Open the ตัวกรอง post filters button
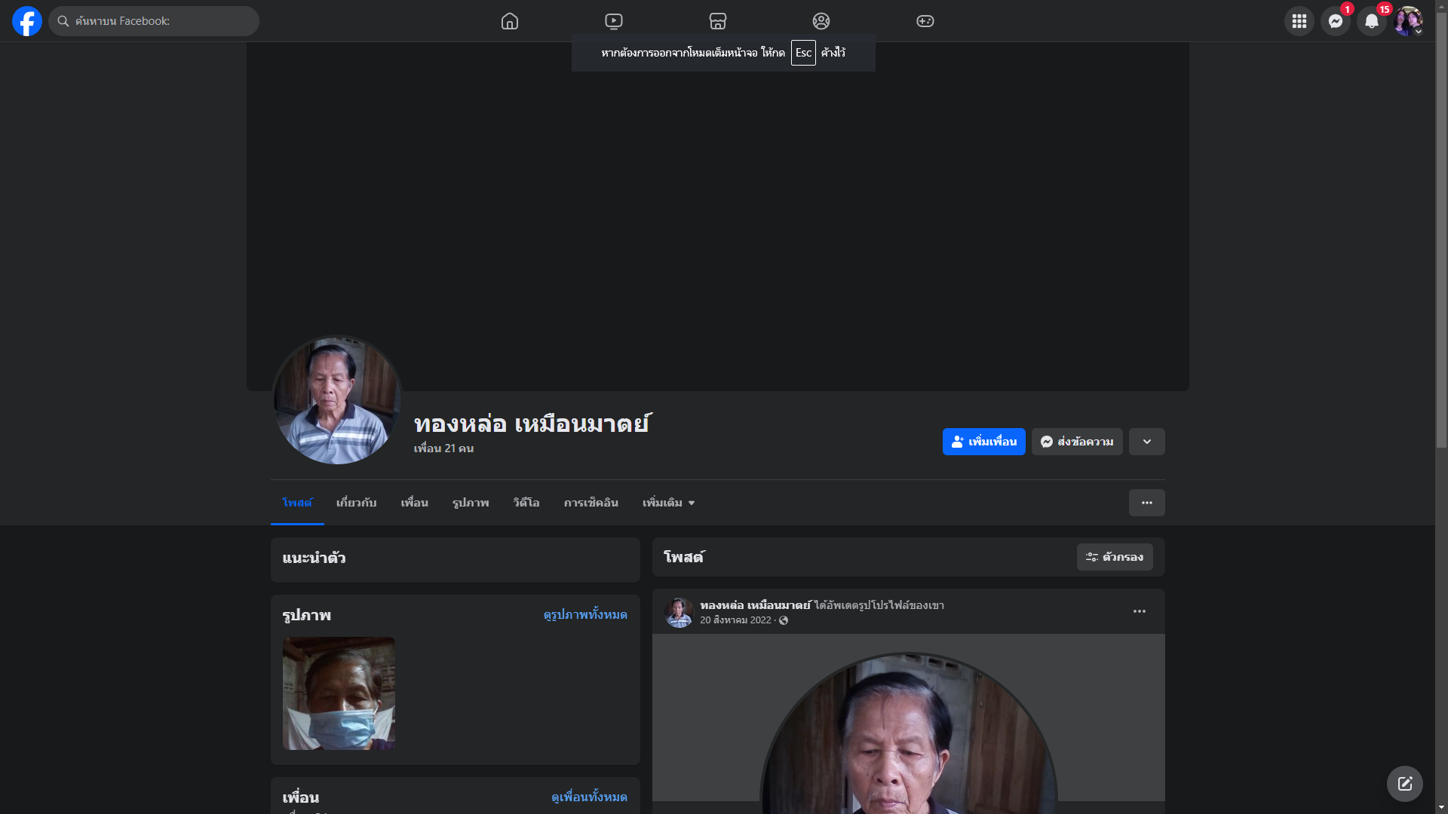Image resolution: width=1448 pixels, height=814 pixels. coord(1115,557)
